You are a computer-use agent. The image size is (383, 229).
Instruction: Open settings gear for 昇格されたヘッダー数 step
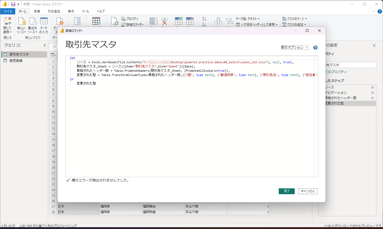tap(372, 98)
